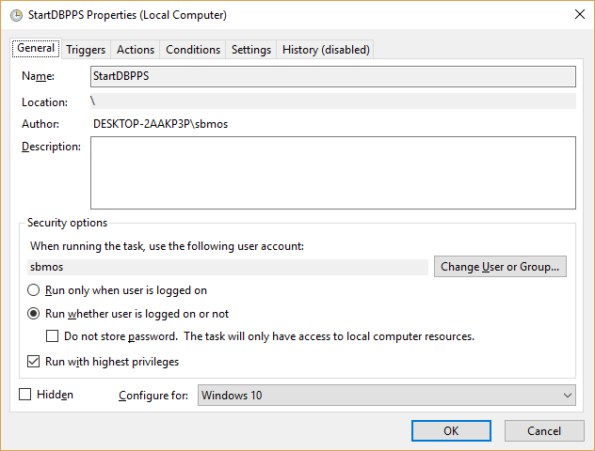Click the task clock icon in title bar
This screenshot has width=595, height=451.
pos(16,16)
